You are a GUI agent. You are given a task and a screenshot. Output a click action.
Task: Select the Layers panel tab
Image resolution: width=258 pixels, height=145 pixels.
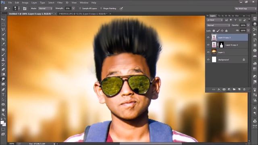click(x=212, y=16)
